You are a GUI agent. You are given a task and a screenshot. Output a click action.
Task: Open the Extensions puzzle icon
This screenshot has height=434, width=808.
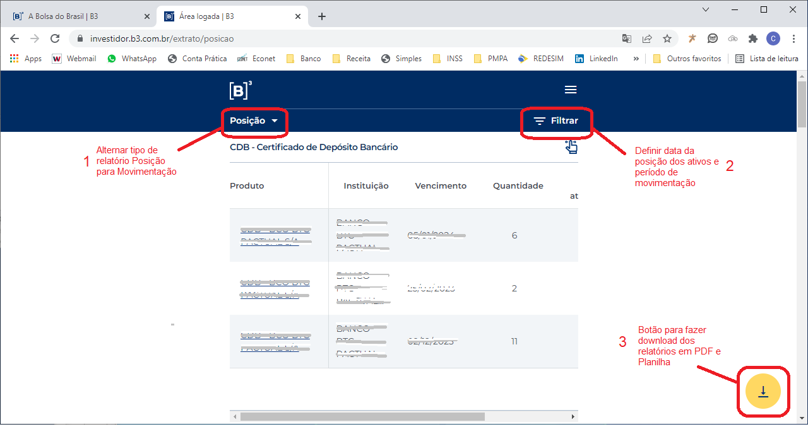point(752,38)
